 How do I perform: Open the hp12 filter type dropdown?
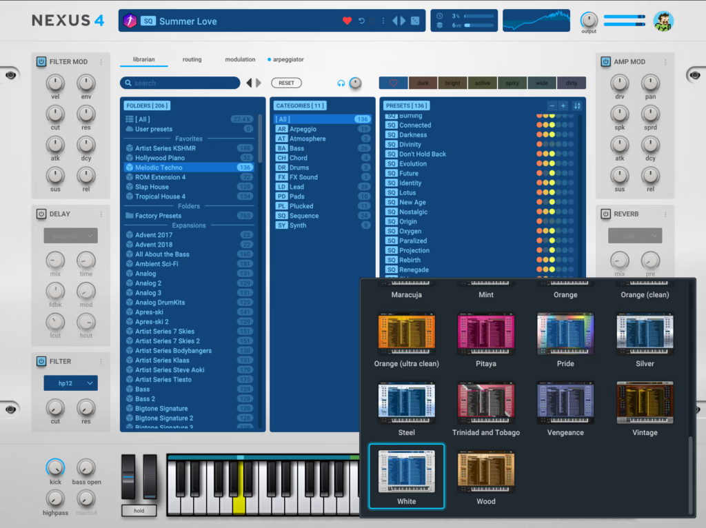(x=70, y=383)
